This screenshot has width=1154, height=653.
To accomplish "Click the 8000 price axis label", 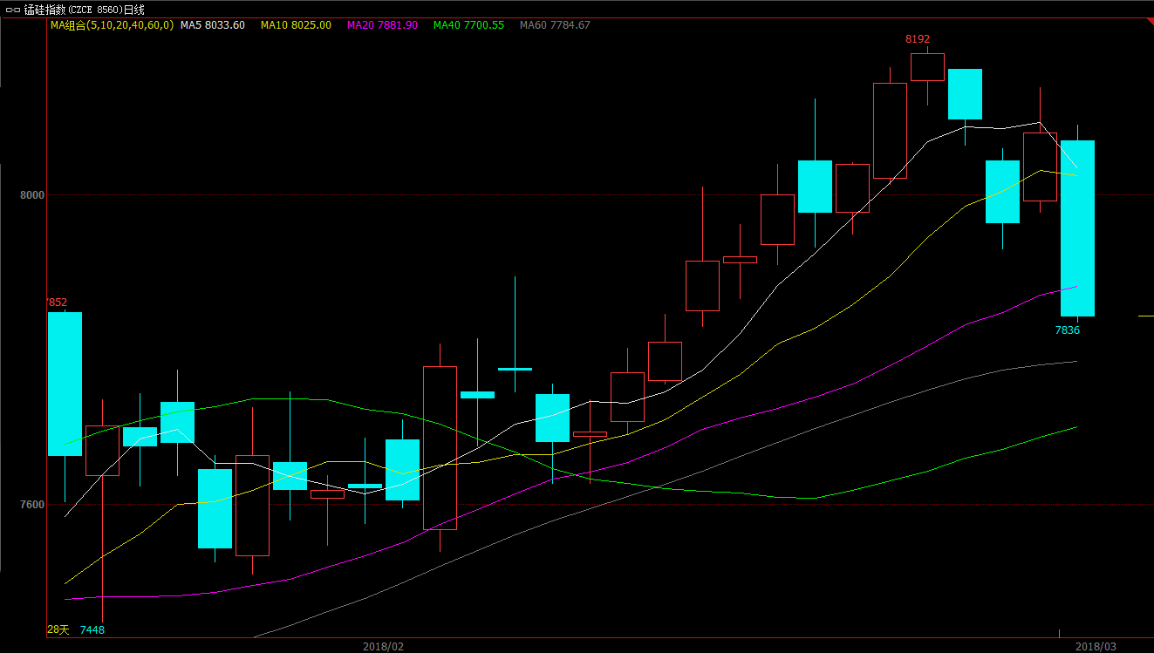I will coord(33,195).
